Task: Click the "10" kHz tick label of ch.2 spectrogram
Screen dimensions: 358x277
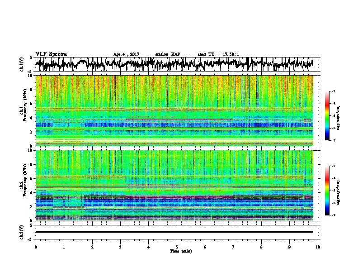Action: pyautogui.click(x=30, y=150)
